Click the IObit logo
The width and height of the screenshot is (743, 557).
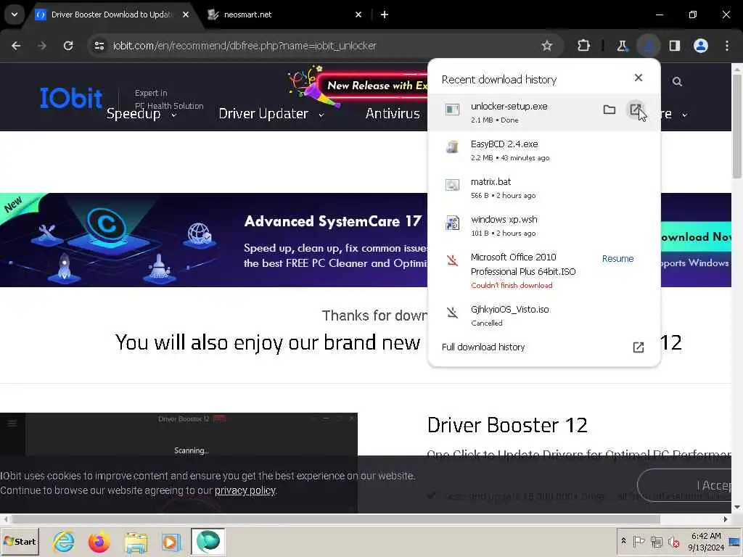[x=71, y=98]
